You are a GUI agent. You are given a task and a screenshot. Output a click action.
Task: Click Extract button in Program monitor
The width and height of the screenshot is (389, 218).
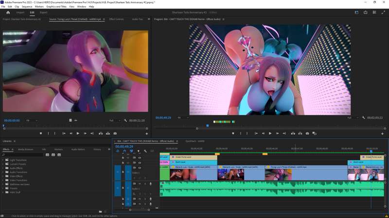[300, 134]
